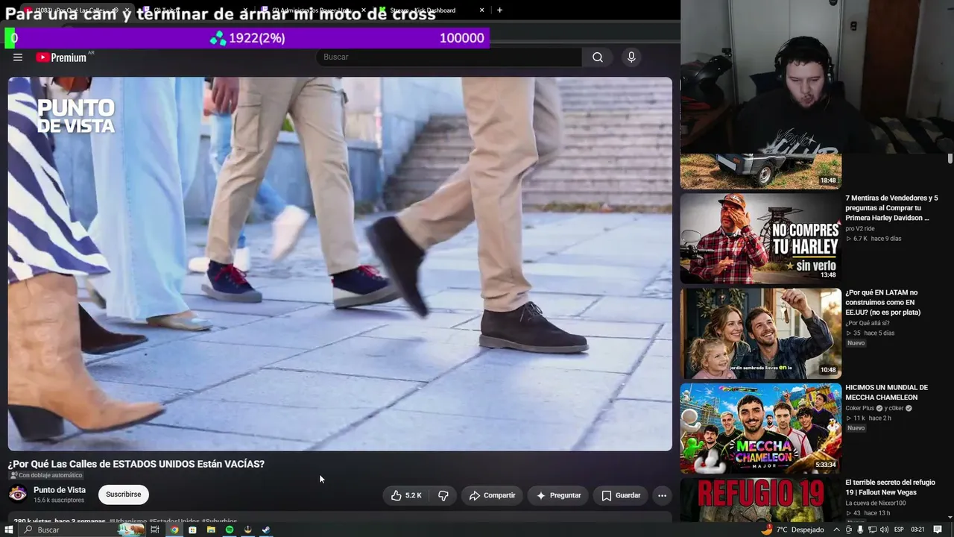Open Task View on the taskbar
Viewport: 954px width, 537px height.
(155, 530)
